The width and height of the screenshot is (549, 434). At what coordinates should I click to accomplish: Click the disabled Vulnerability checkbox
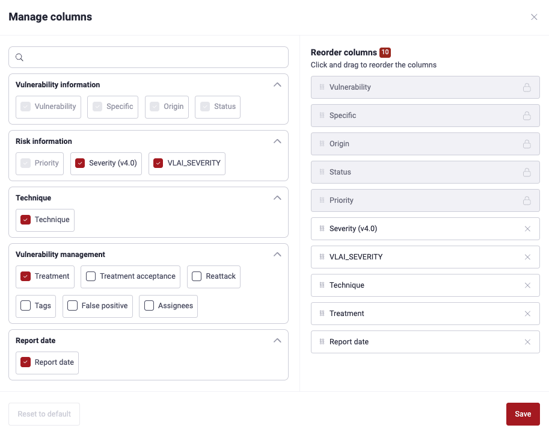coord(26,106)
